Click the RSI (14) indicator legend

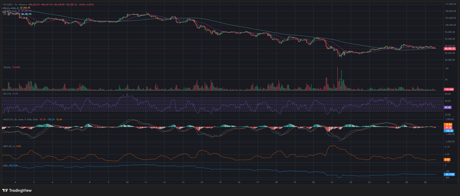click(10, 94)
